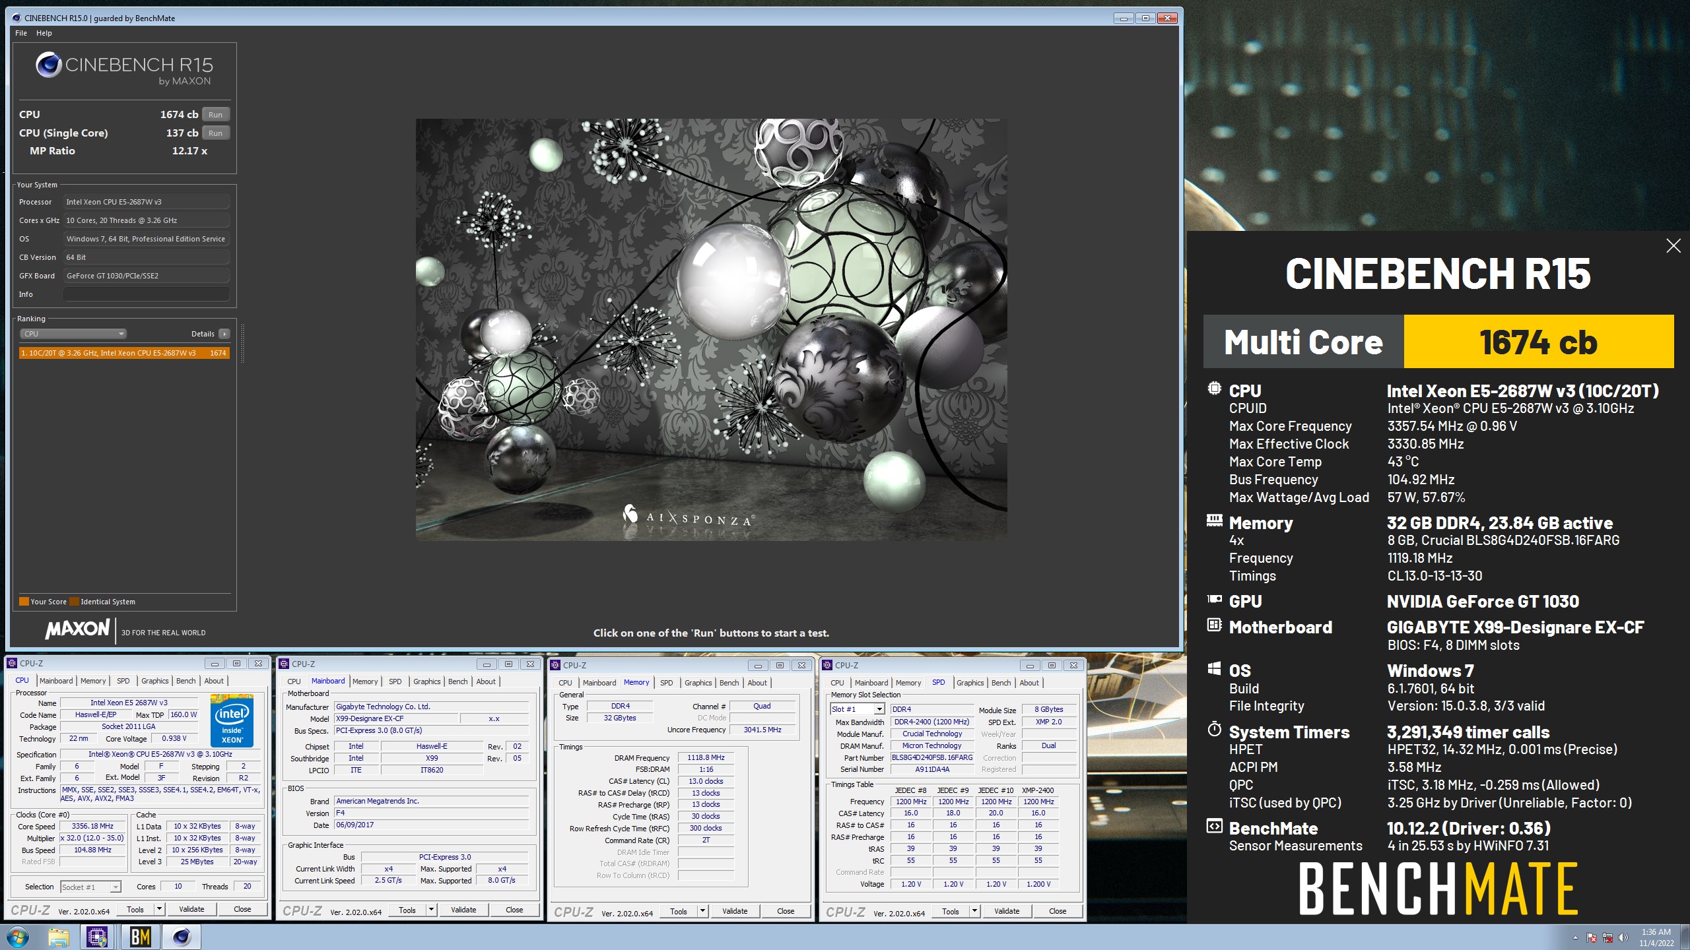Expand the Socket #1 selection combo box

coord(115,887)
